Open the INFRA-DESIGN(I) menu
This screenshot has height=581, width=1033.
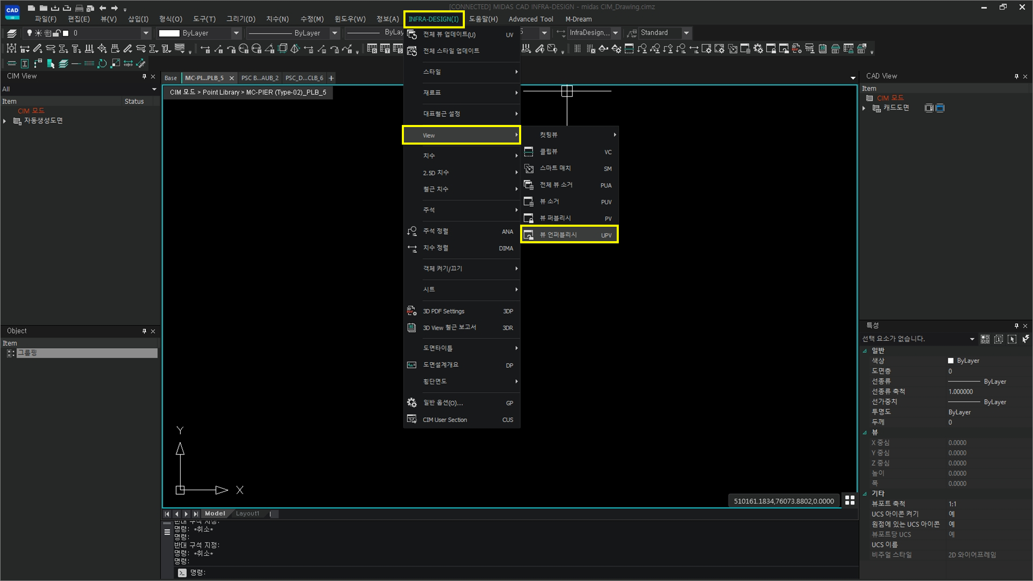tap(433, 19)
